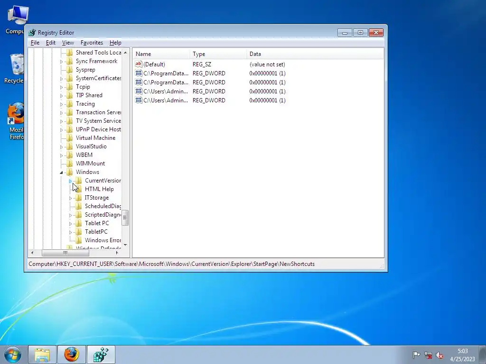Click the Sysprep folder icon

[x=70, y=70]
